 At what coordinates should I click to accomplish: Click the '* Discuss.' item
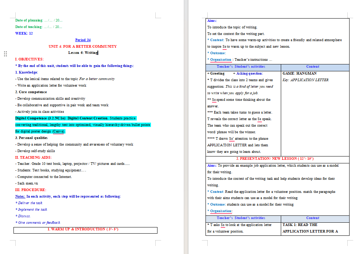23,216
